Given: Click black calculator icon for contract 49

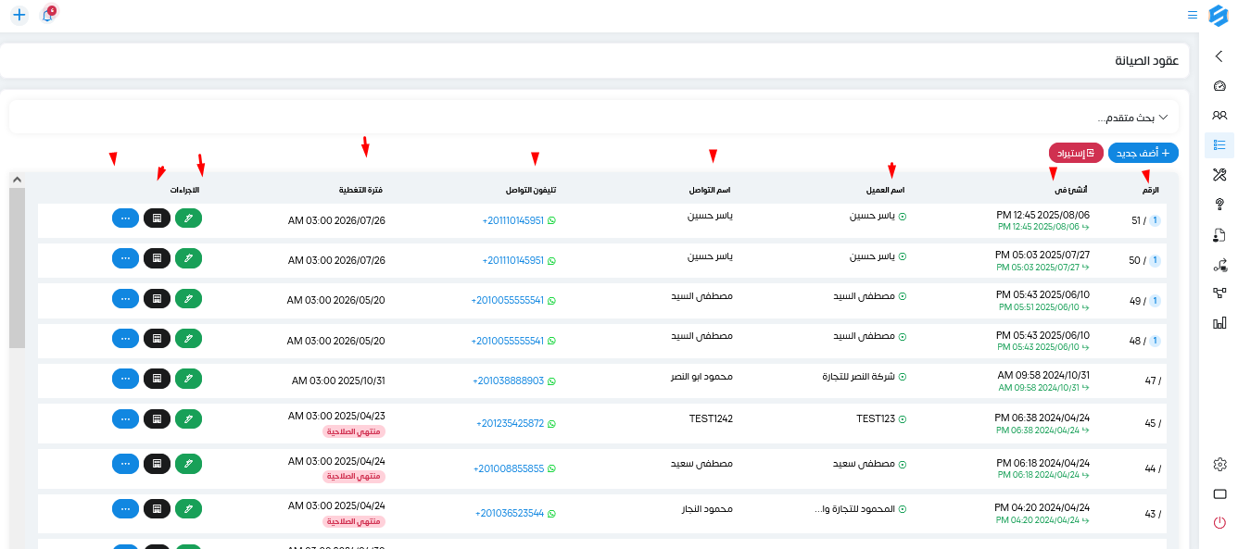Looking at the screenshot, I should point(157,299).
